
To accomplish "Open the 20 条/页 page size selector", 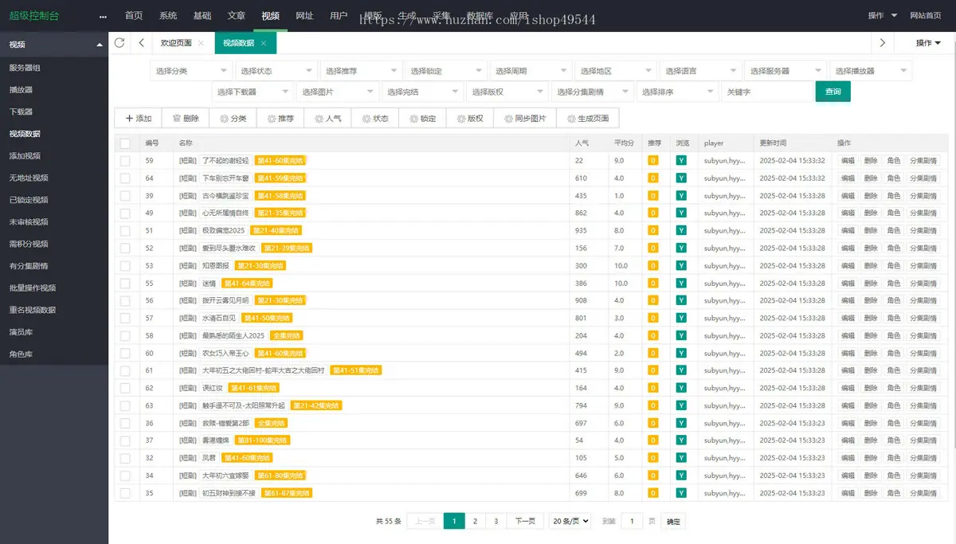I will coord(570,522).
